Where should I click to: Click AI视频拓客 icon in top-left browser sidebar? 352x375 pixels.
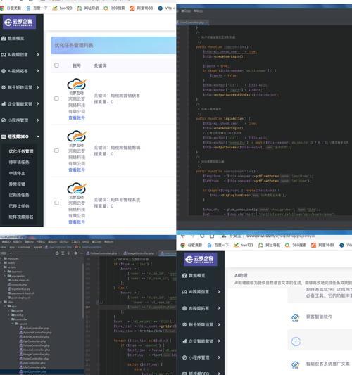[x=4, y=71]
